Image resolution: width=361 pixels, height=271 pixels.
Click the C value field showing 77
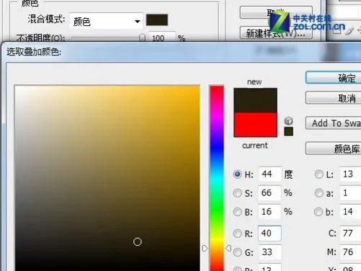pyautogui.click(x=351, y=234)
